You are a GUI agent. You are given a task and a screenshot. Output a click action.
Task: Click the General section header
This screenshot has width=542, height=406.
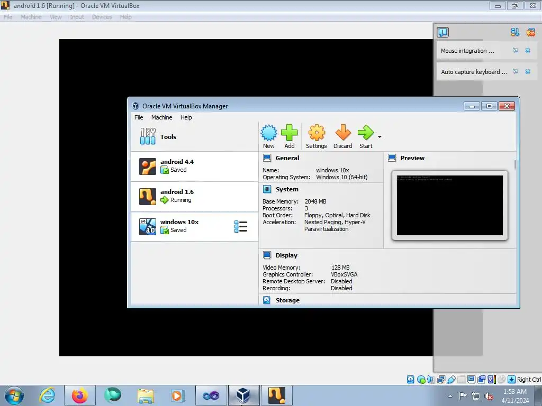point(287,158)
